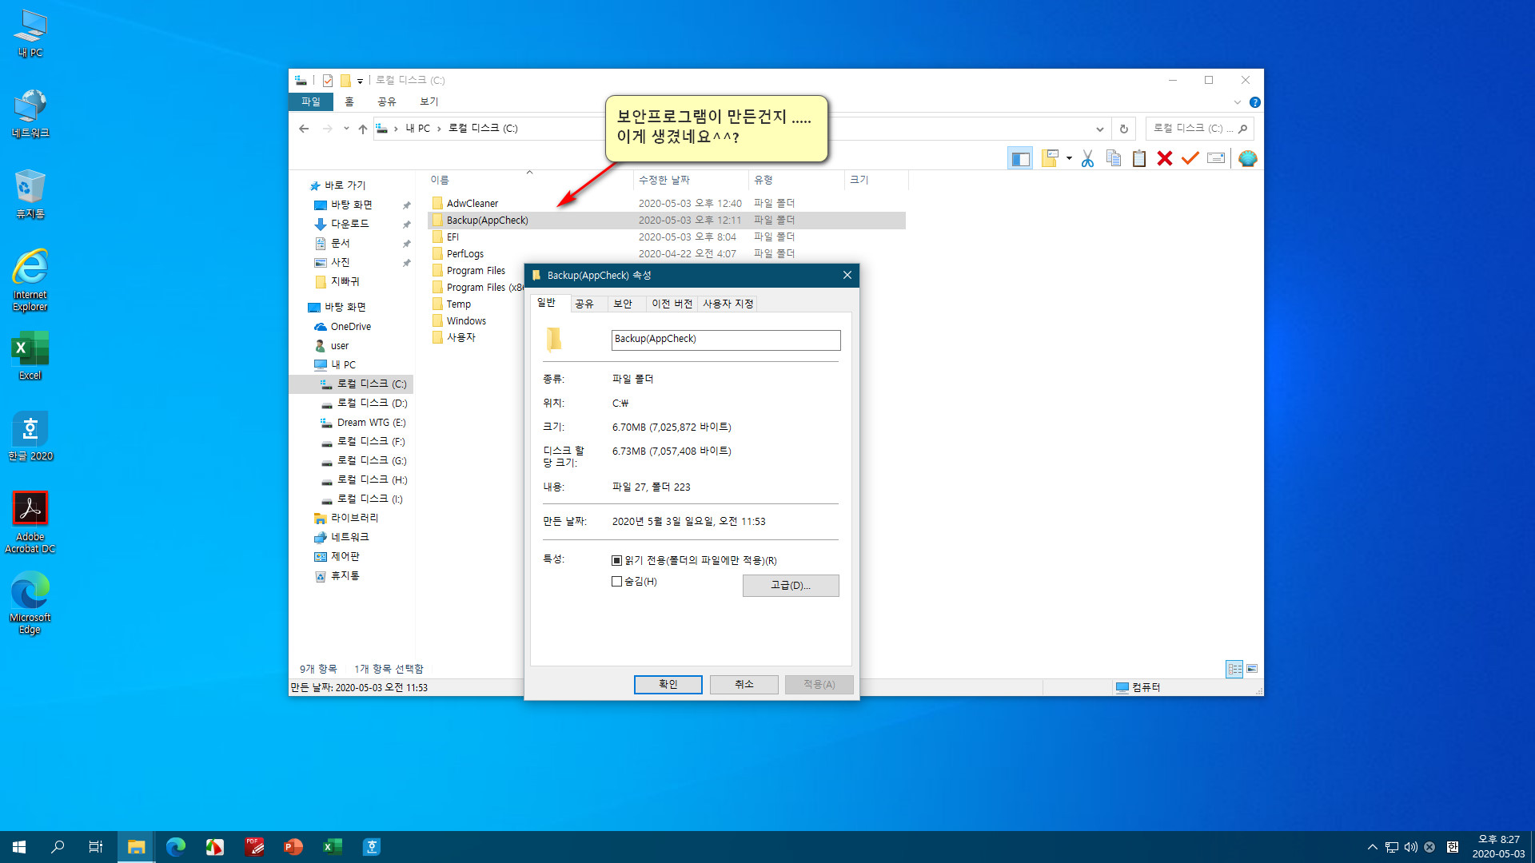The width and height of the screenshot is (1535, 863).
Task: Click the taskbar clock
Action: tap(1498, 847)
